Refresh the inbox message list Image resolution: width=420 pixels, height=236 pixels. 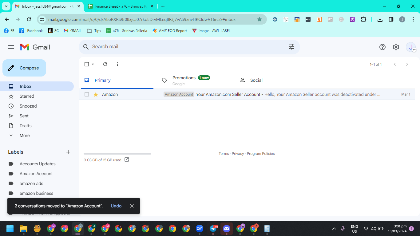[x=105, y=64]
